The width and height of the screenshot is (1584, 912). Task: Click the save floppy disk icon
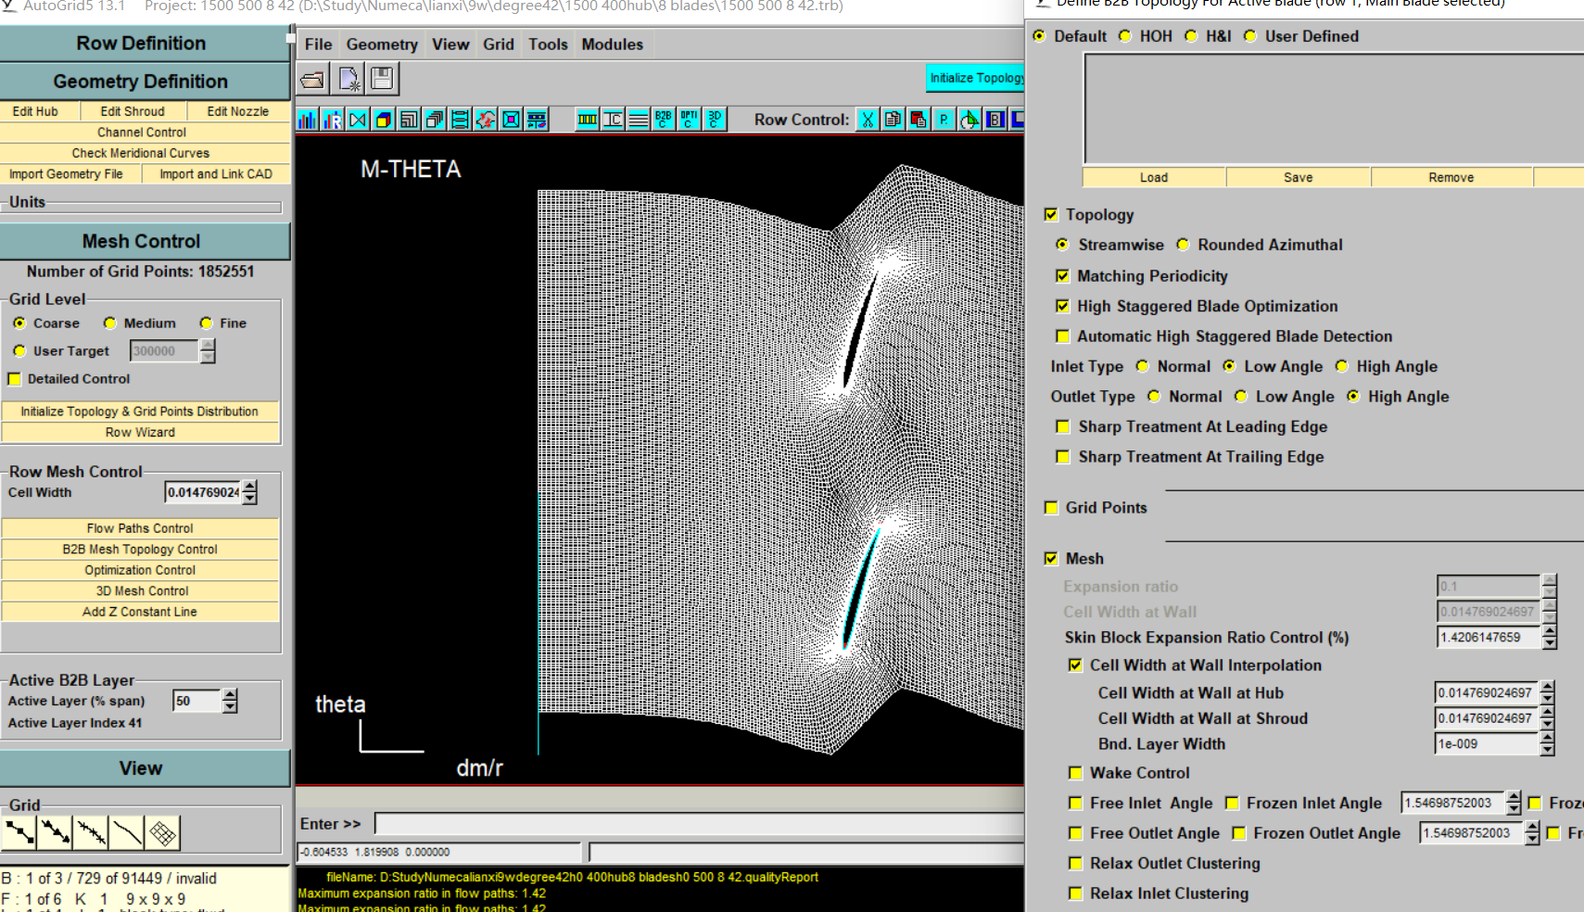382,80
